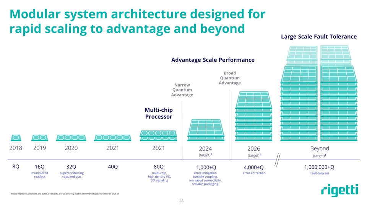The width and height of the screenshot is (367, 206).
Task: Click the 'Narrow Quantum Advantage' label
Action: pyautogui.click(x=182, y=90)
